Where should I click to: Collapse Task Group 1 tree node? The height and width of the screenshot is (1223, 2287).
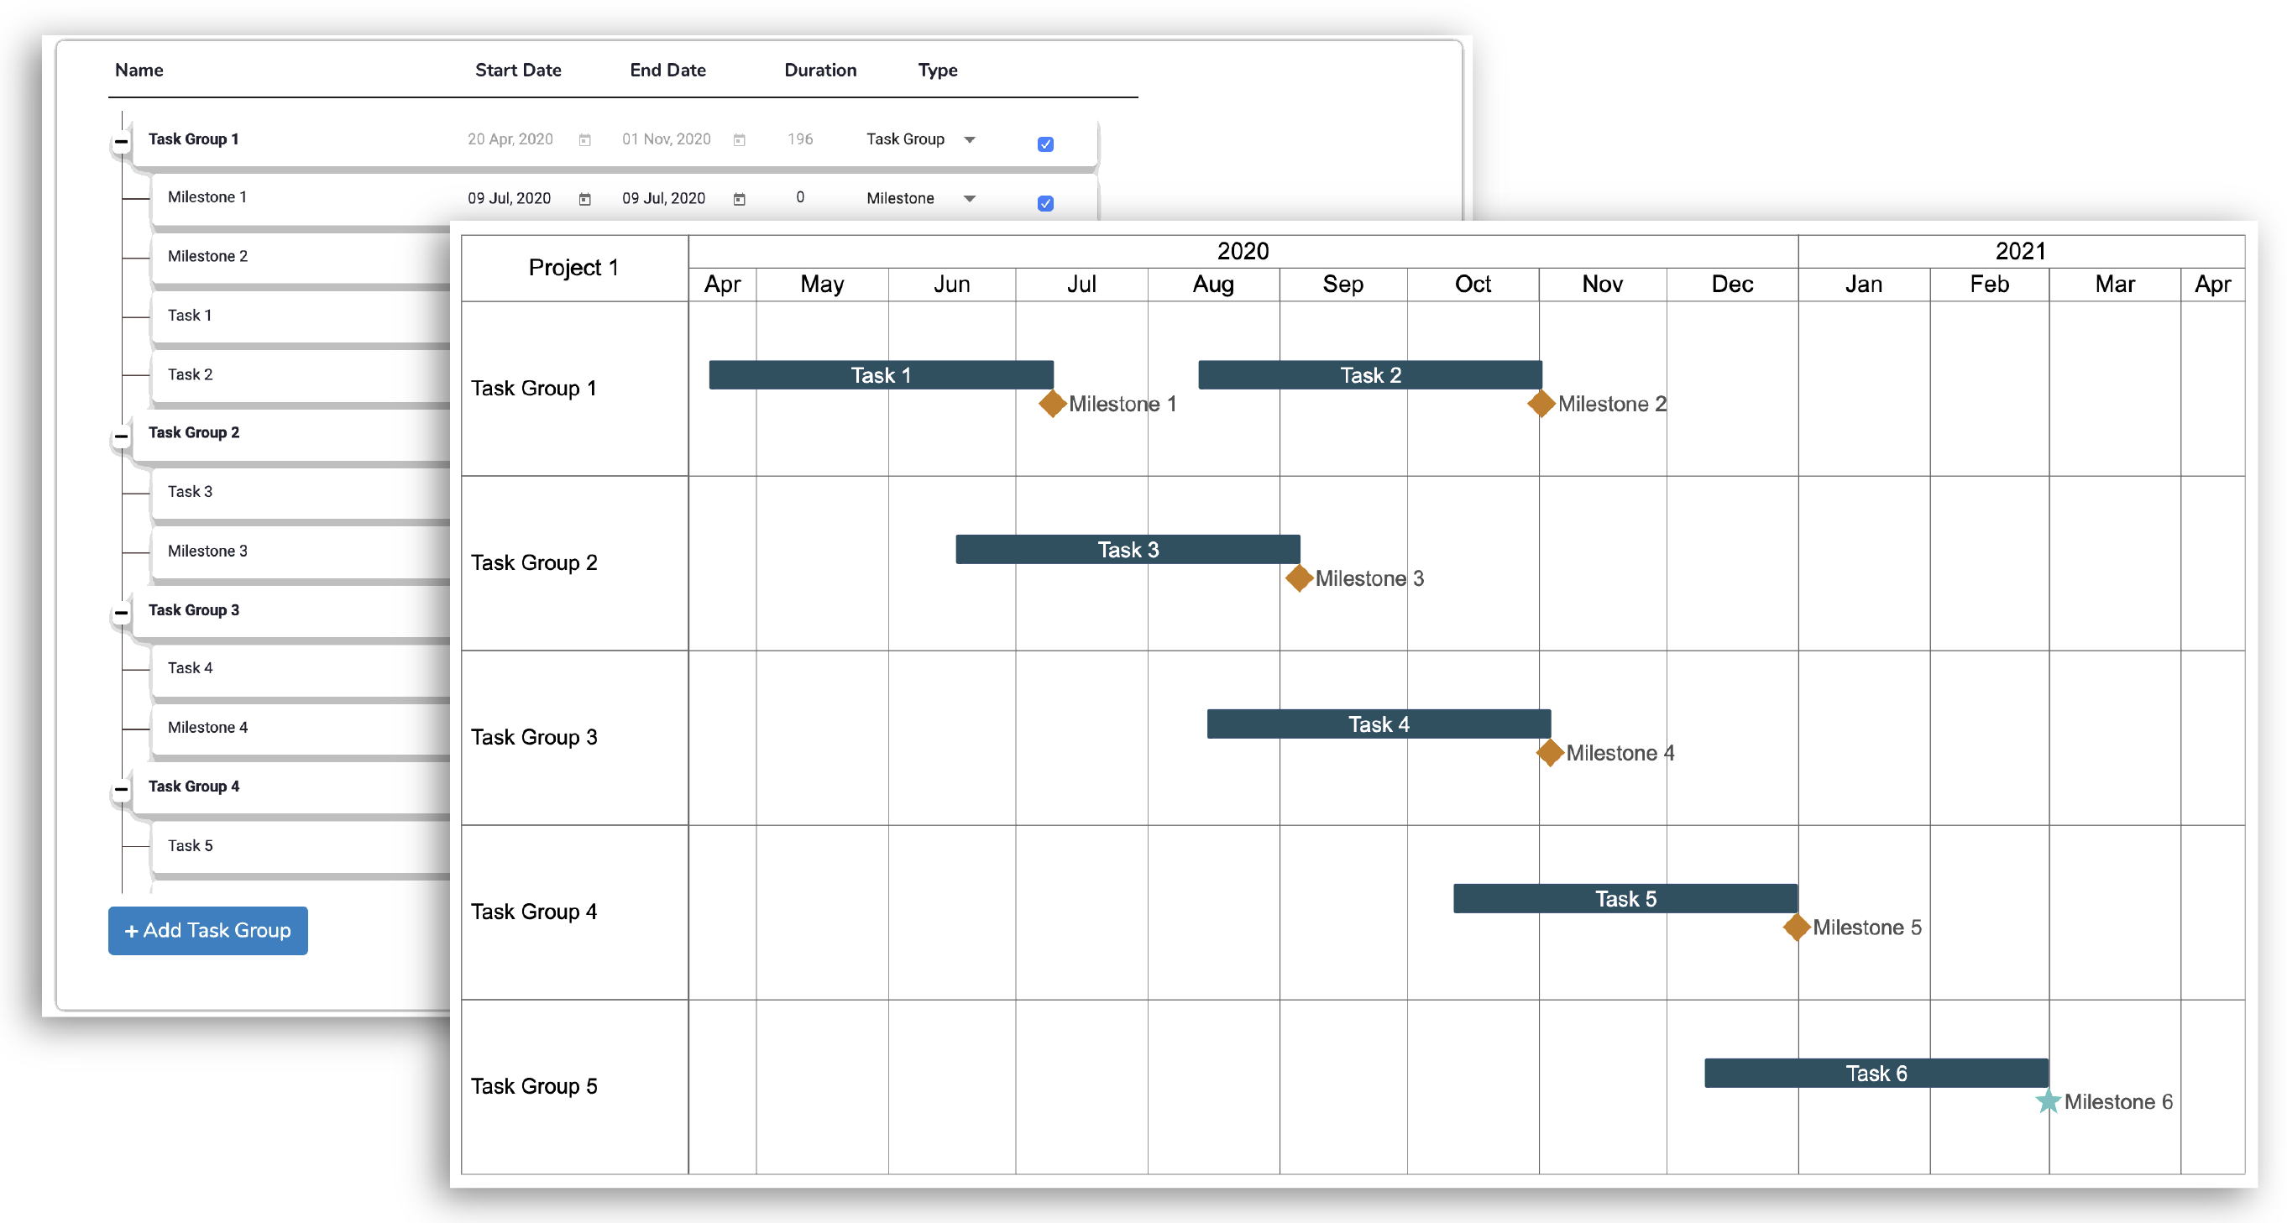click(x=122, y=142)
